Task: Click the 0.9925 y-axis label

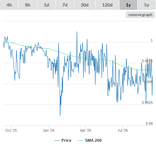Action: click(147, 102)
